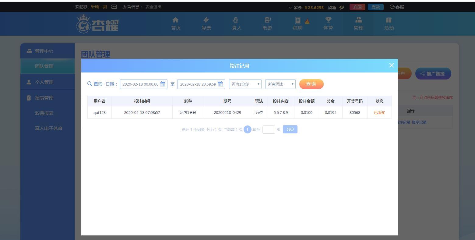Click the 奖金 column header
The height and width of the screenshot is (240, 475).
pos(331,101)
